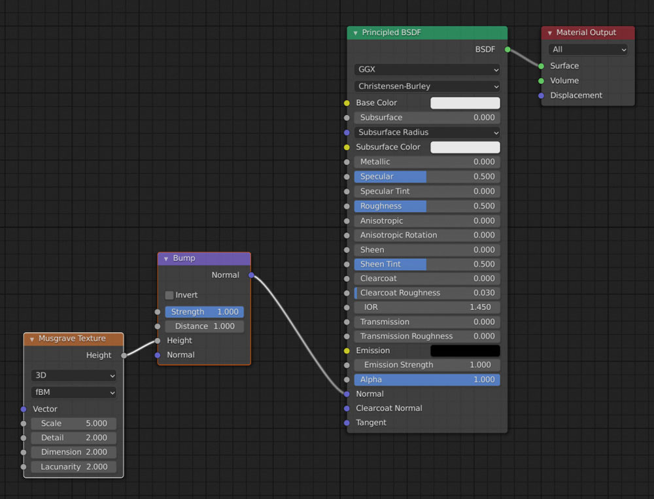Click the Height input socket on the Bump node
Screen dimensions: 654x499
(158, 340)
